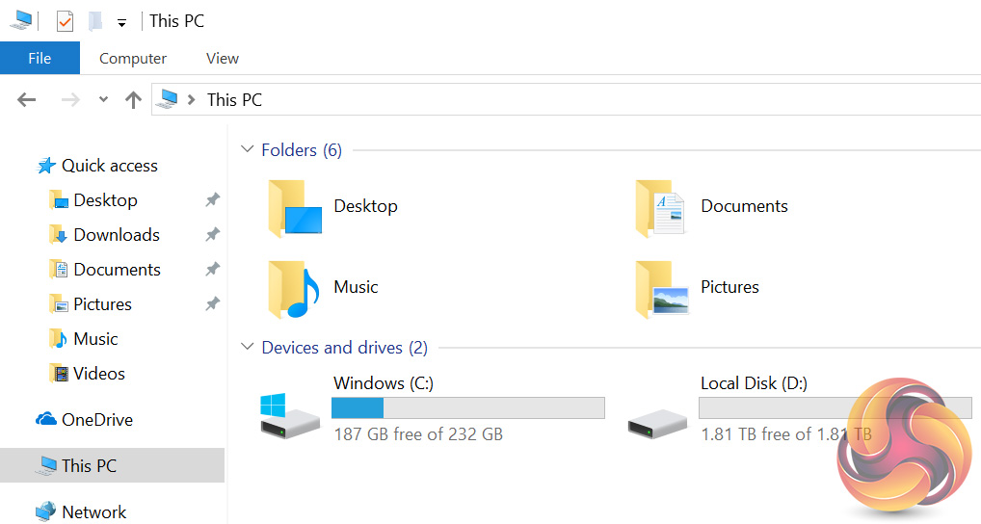
Task: Click the Windows (C:) storage usage bar
Action: pyautogui.click(x=467, y=407)
